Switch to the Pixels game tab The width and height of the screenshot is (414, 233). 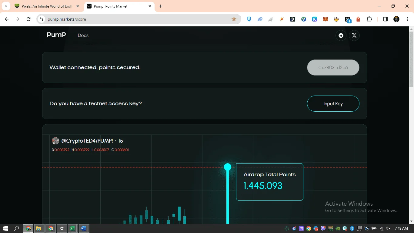point(47,6)
